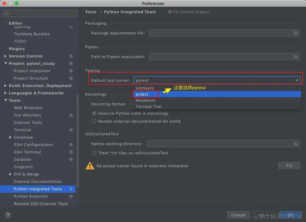Click the project-level icon next to SSH Configurations
Screen dimensions: 306x222
point(71,145)
